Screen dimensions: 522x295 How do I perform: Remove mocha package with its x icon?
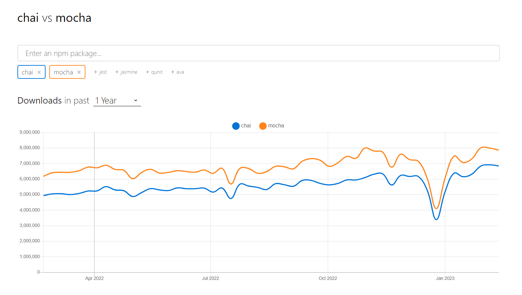79,72
